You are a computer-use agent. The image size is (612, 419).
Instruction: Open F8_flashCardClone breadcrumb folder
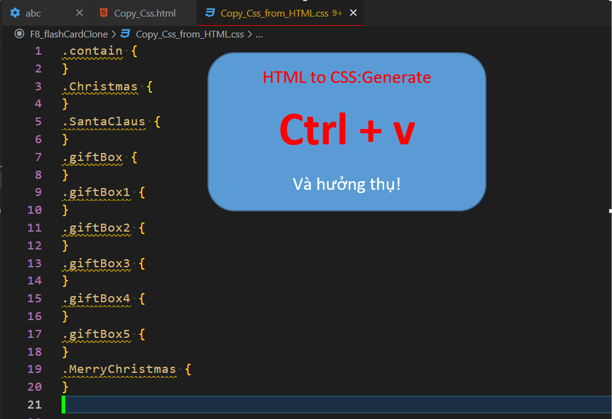coord(69,34)
